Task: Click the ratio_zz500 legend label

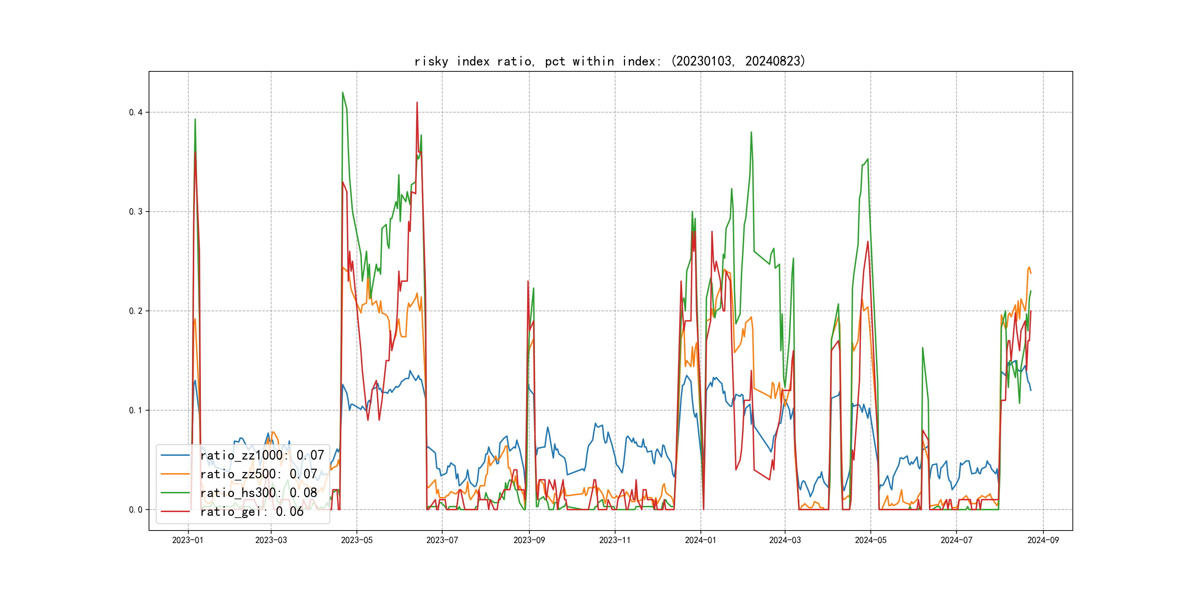Action: [x=258, y=474]
